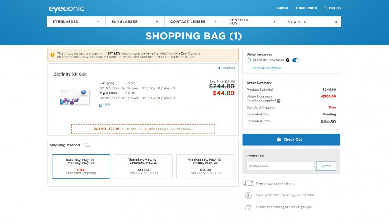
Task: Select Standard Shipping free option
Action: tap(81, 166)
